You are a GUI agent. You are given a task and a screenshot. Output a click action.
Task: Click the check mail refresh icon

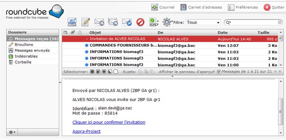pyautogui.click(x=72, y=22)
